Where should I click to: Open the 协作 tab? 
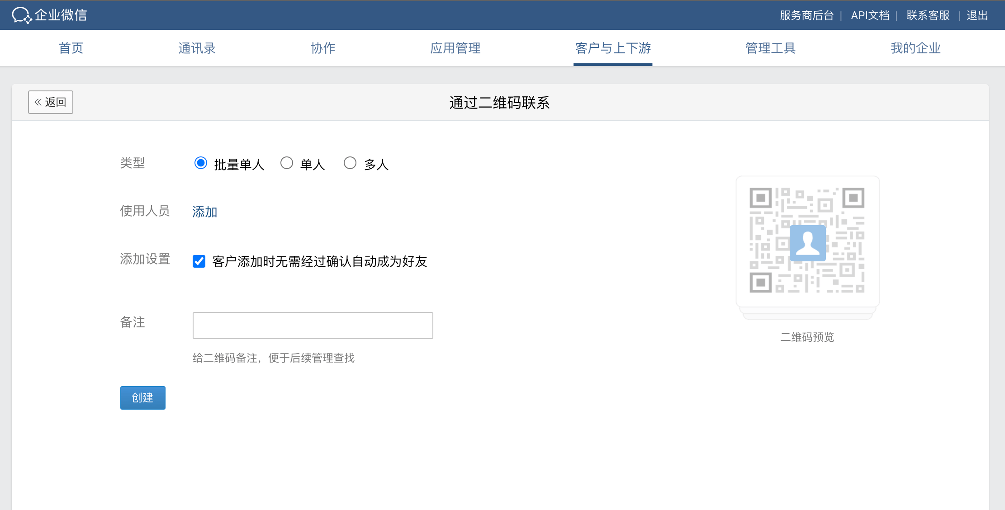point(323,48)
